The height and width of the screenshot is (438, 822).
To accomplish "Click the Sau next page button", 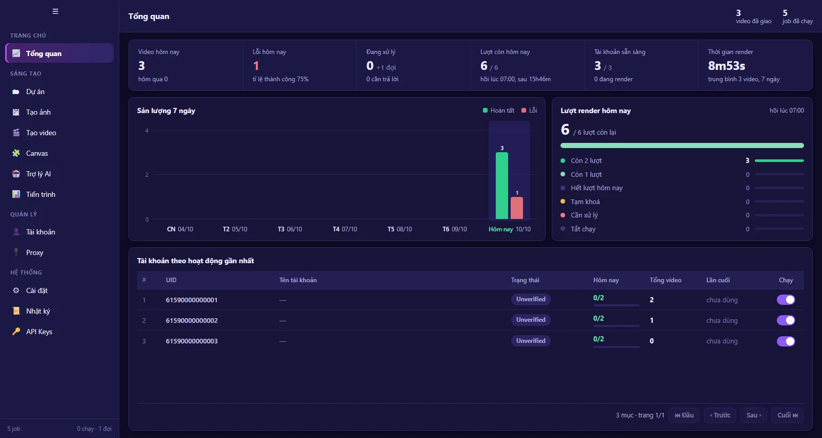I will point(754,415).
